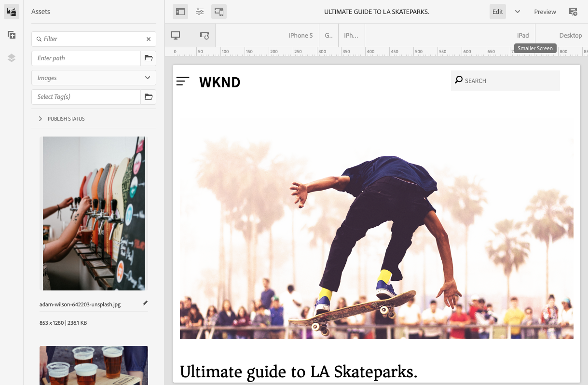Select the desktop monitor device icon

(x=176, y=35)
